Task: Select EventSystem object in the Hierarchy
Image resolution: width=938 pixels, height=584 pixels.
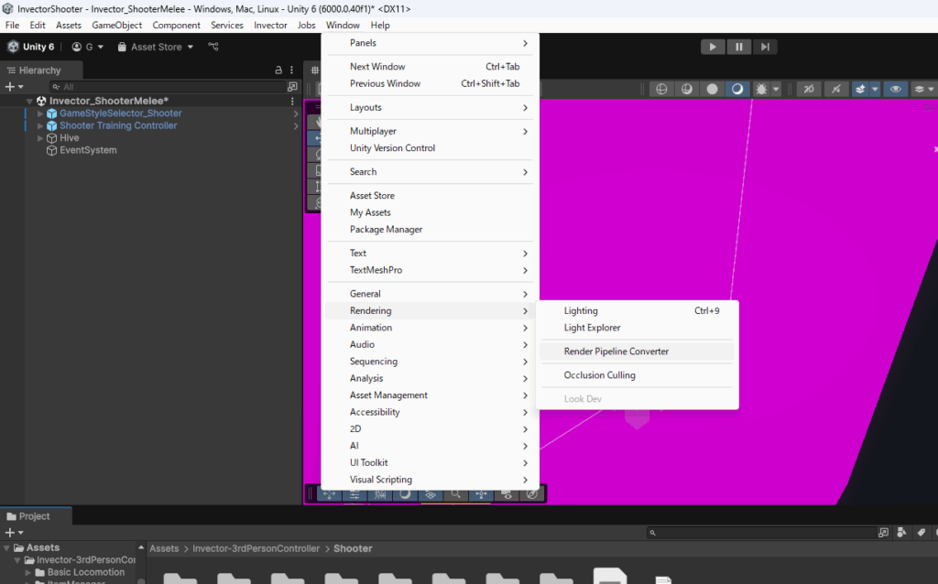Action: [x=88, y=150]
